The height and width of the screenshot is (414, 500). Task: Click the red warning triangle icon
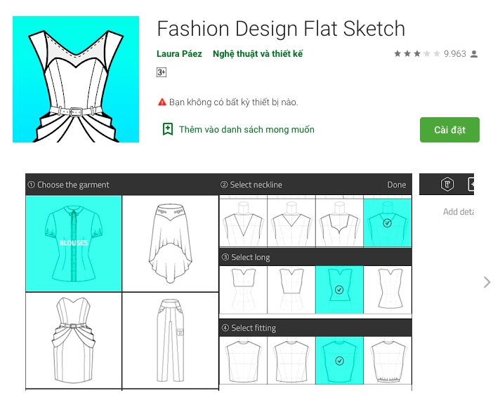(x=162, y=102)
